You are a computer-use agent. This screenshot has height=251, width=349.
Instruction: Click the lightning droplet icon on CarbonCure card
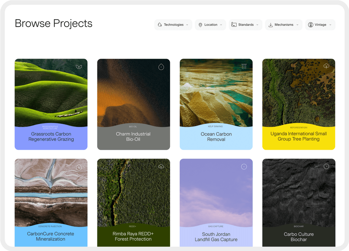click(79, 167)
